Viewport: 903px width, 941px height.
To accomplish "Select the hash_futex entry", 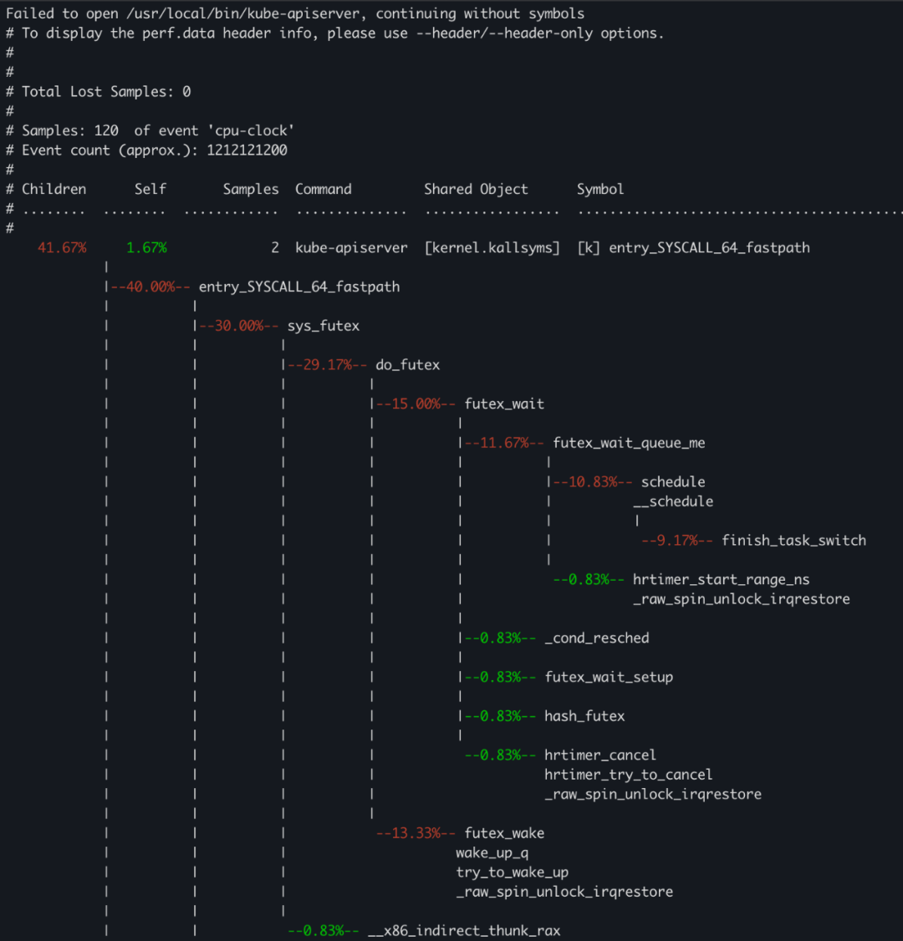I will 584,716.
